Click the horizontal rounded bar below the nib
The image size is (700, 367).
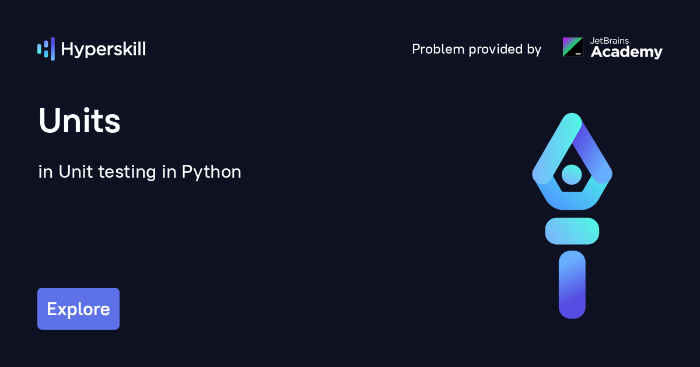(x=572, y=231)
